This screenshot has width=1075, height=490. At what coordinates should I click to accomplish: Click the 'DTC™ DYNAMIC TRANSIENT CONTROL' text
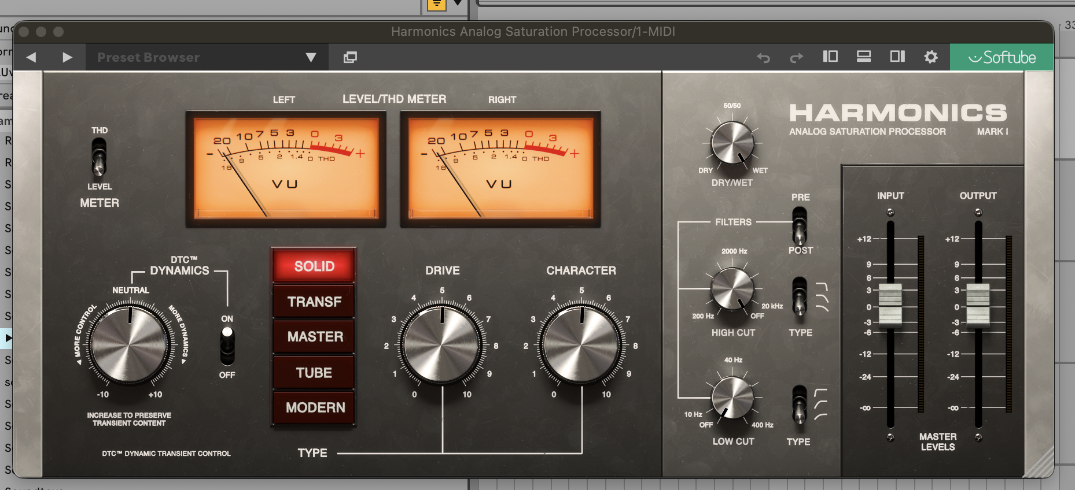point(166,454)
